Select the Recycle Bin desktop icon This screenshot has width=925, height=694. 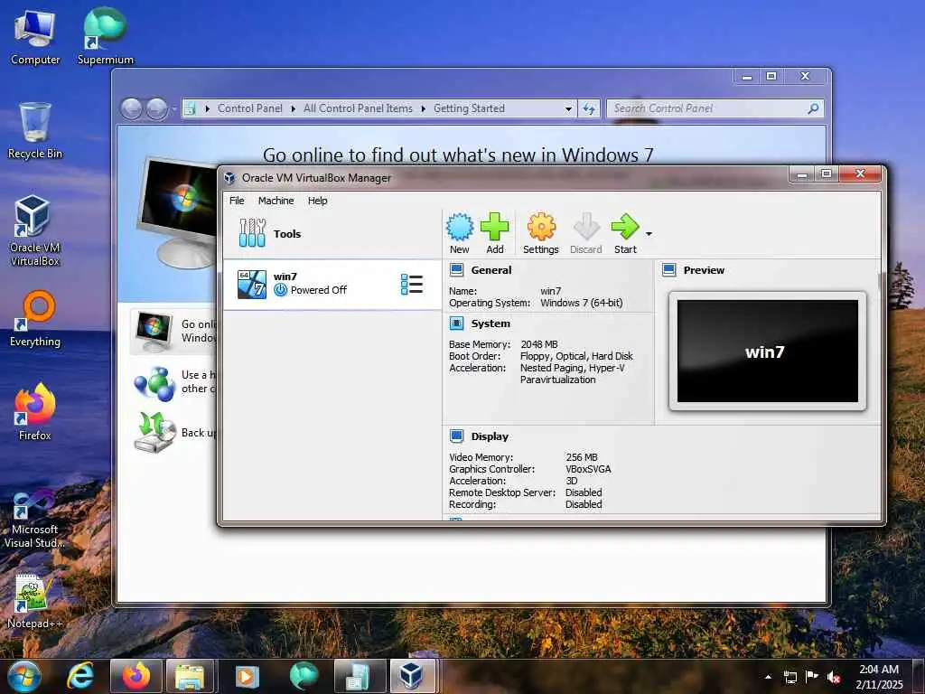[35, 131]
